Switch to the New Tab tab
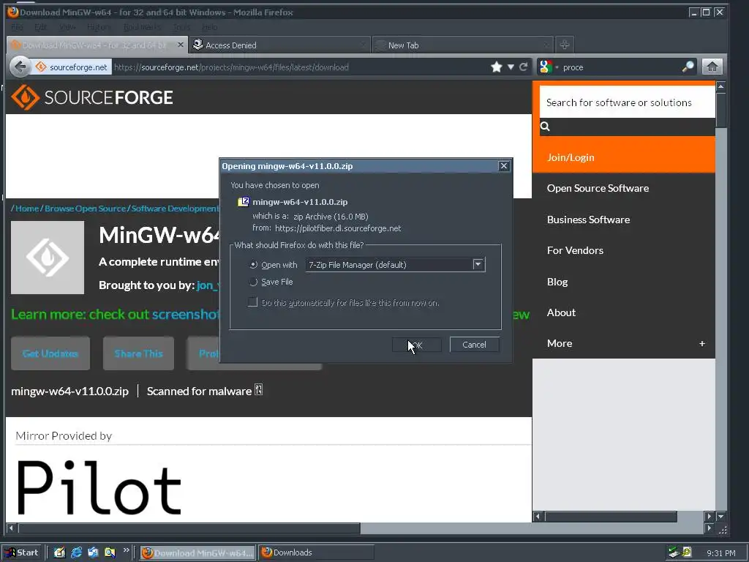This screenshot has height=562, width=749. point(462,45)
